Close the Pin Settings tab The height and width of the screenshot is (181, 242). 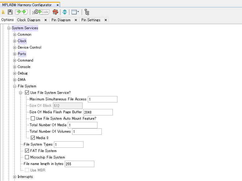(x=106, y=20)
